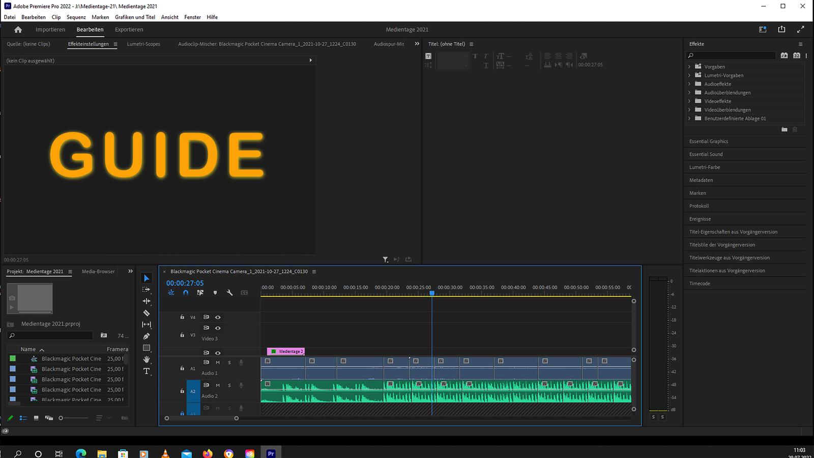The height and width of the screenshot is (458, 814).
Task: Add a marker in the timeline
Action: [x=215, y=293]
